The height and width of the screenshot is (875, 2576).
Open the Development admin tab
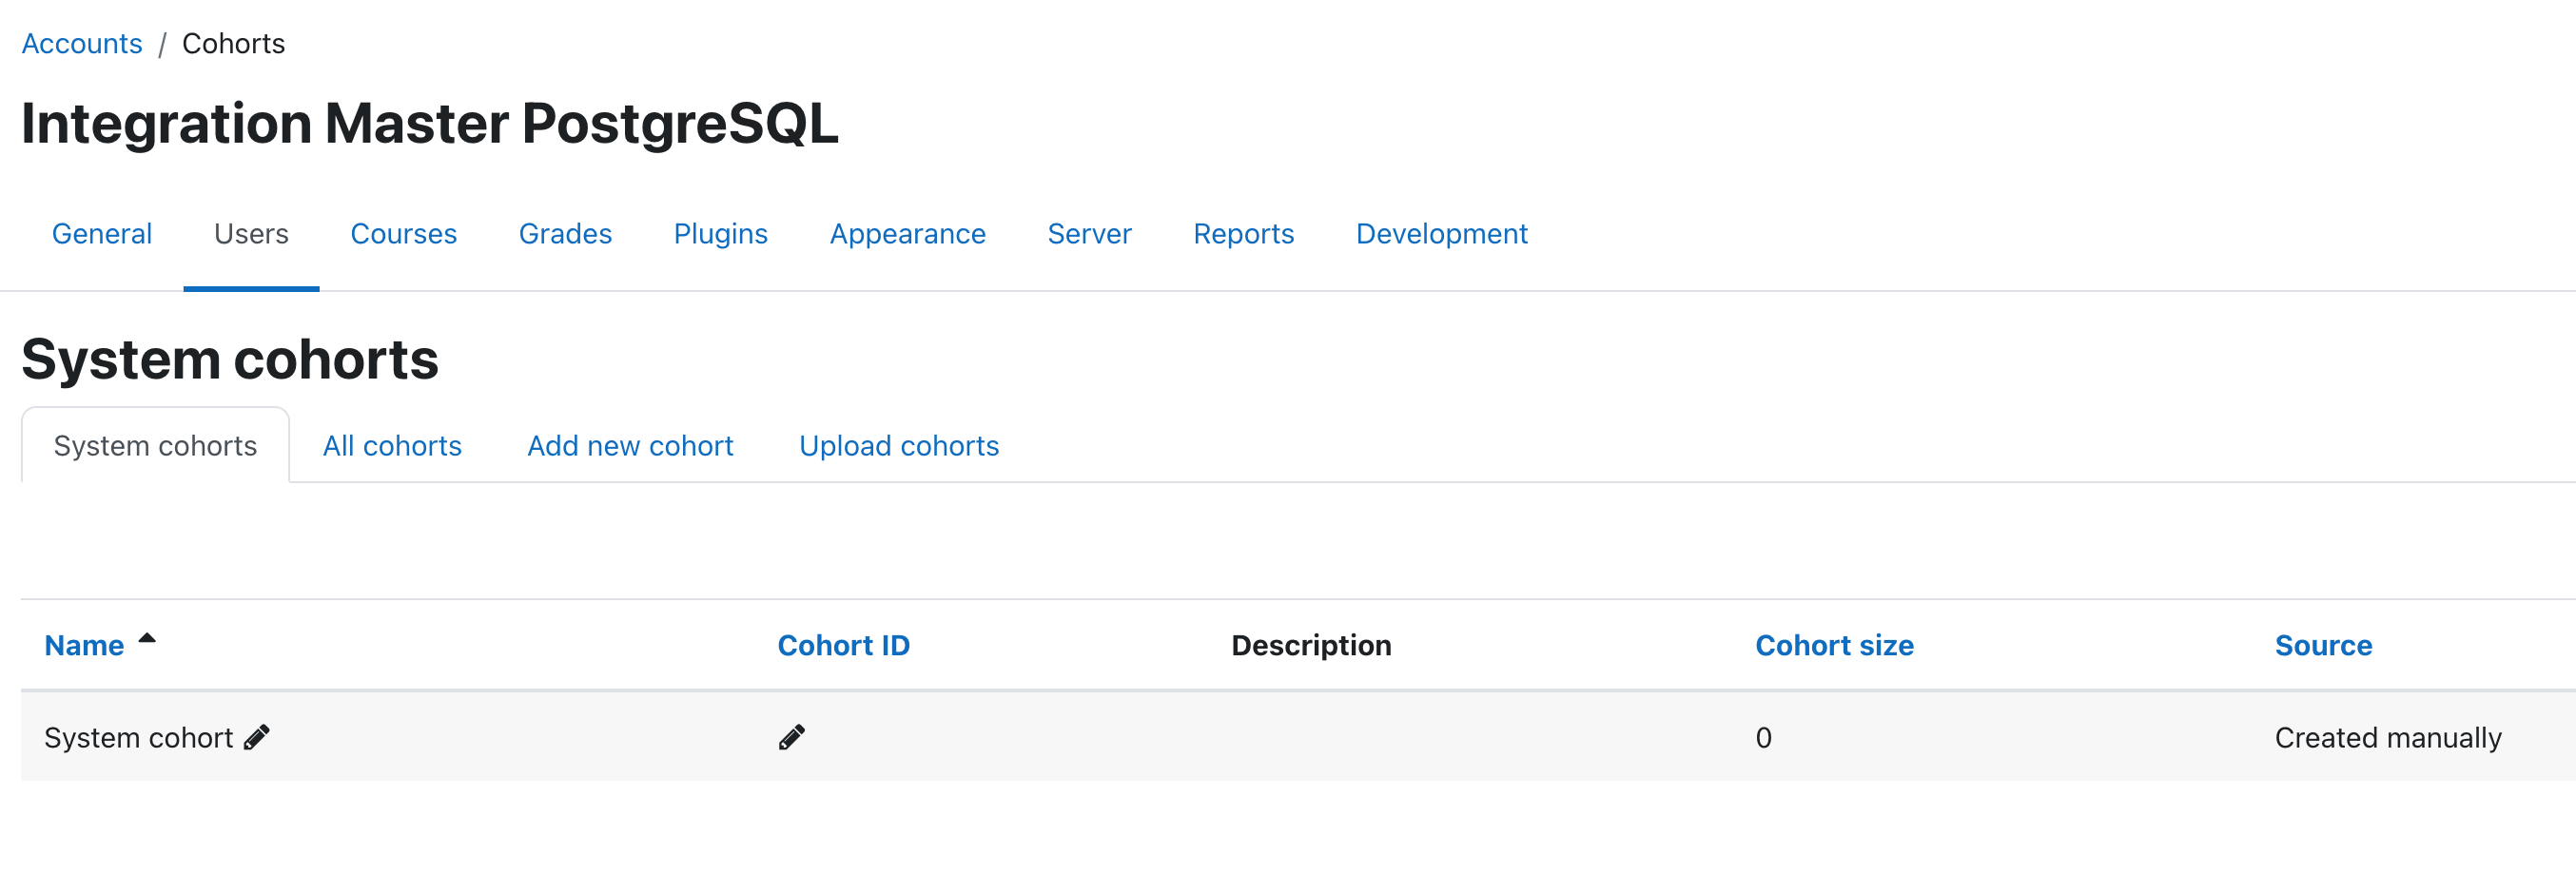pos(1441,233)
